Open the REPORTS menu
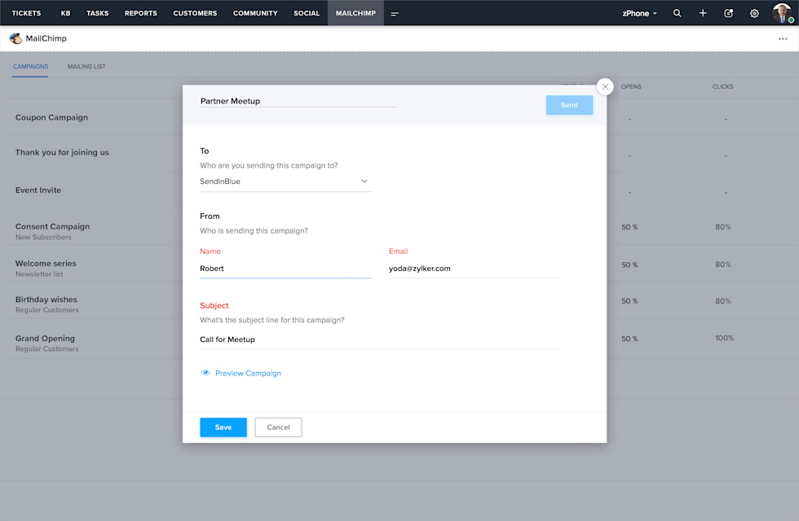Image resolution: width=799 pixels, height=521 pixels. tap(140, 12)
